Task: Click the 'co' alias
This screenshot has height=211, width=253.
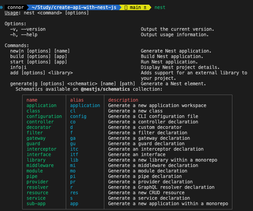Action: (x=73, y=122)
